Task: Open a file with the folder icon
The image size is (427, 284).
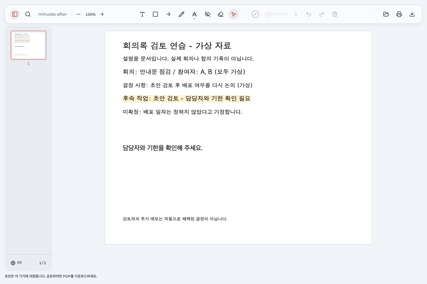Action: pos(386,14)
